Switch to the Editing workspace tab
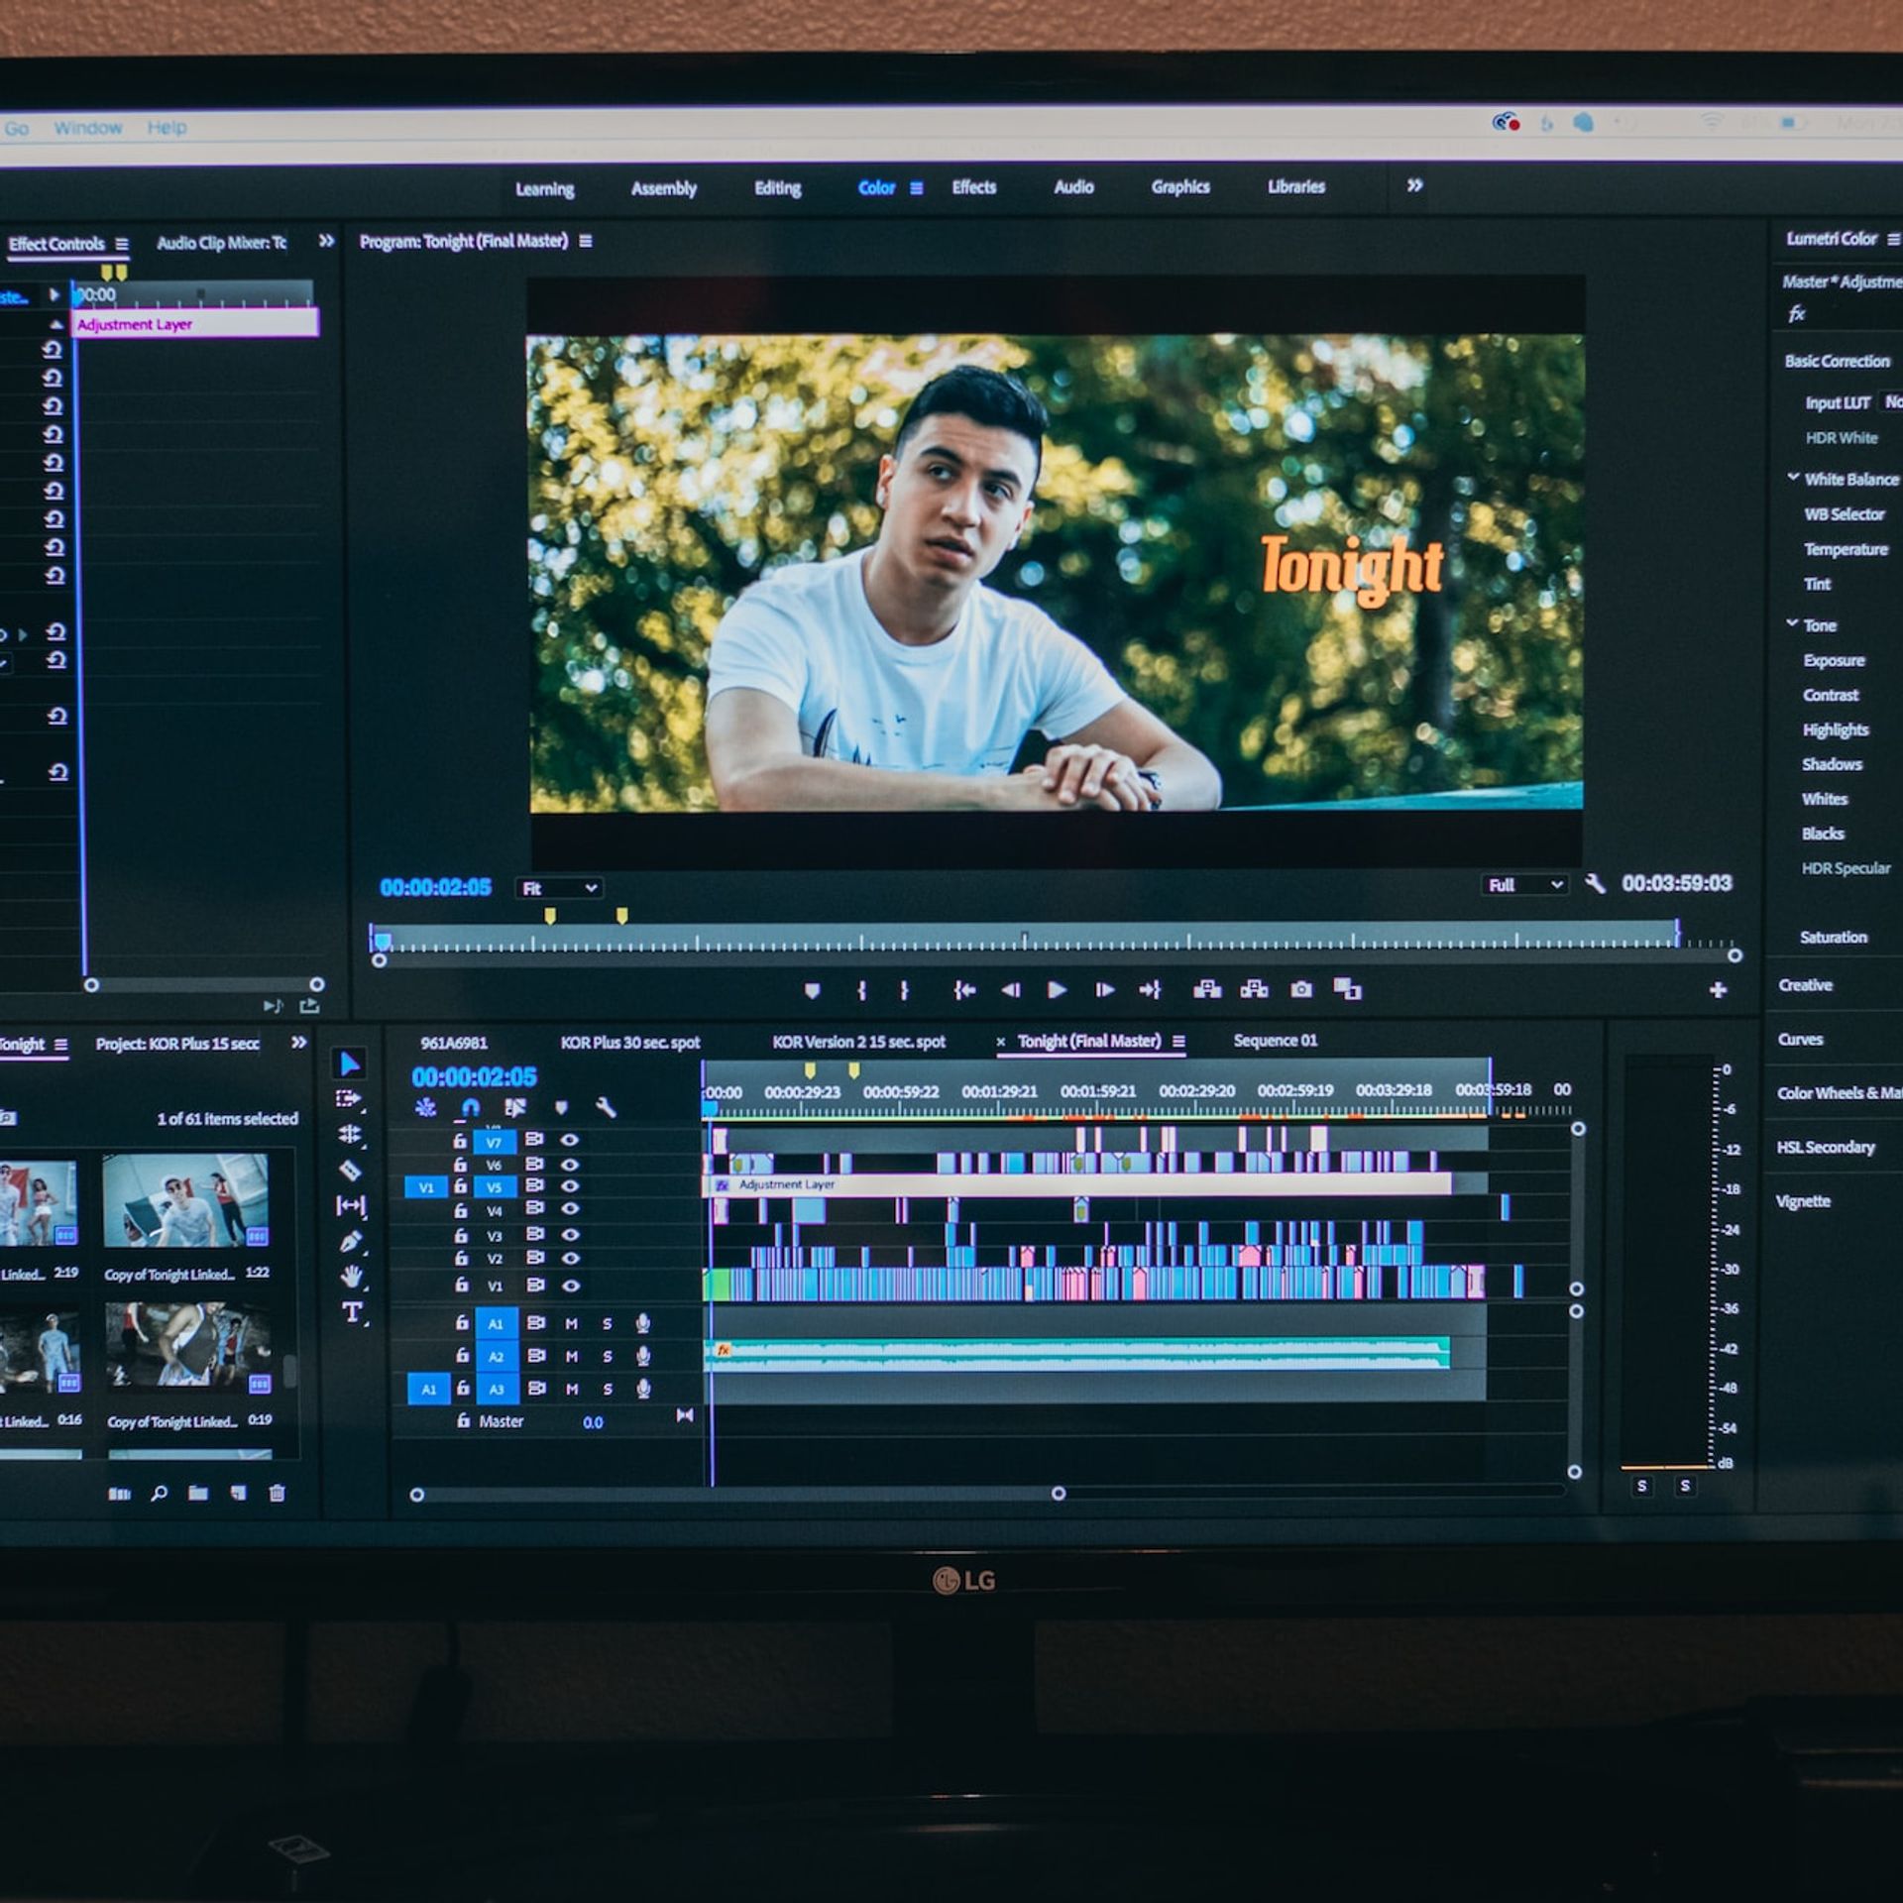The image size is (1903, 1903). point(778,187)
